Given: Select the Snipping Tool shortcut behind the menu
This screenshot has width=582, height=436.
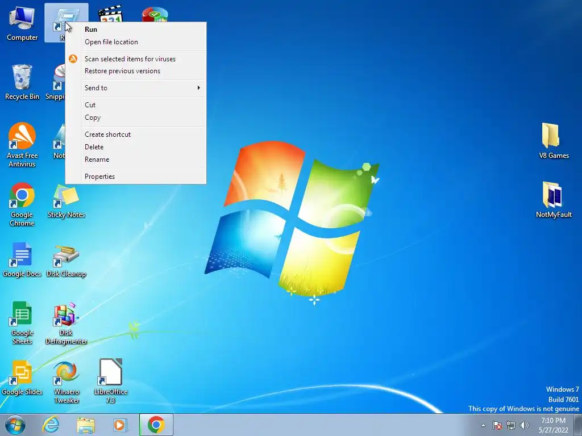Looking at the screenshot, I should (x=55, y=82).
